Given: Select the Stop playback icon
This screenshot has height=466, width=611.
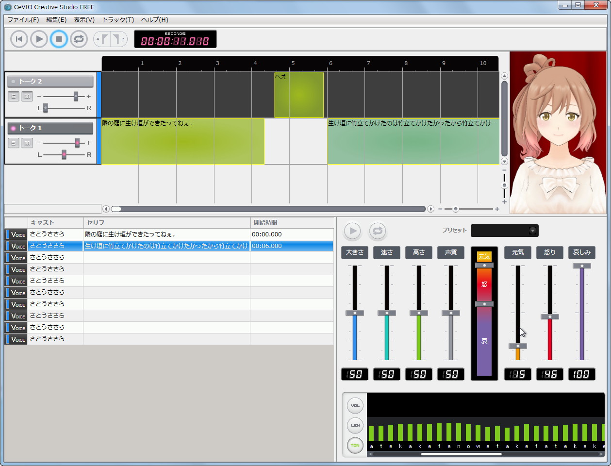Looking at the screenshot, I should pos(59,39).
